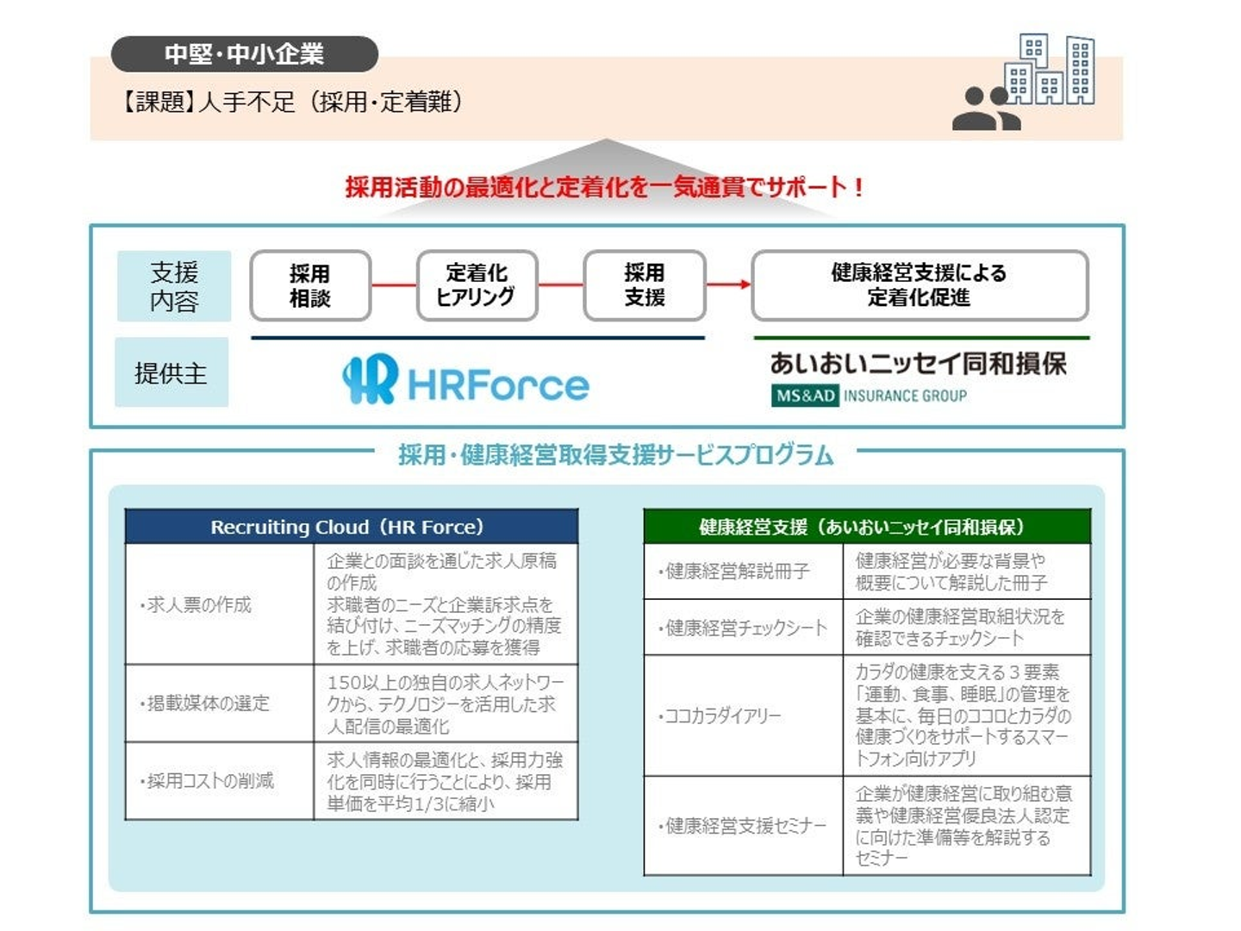Click the 提供主 label cell
The height and width of the screenshot is (931, 1241).
click(x=171, y=372)
